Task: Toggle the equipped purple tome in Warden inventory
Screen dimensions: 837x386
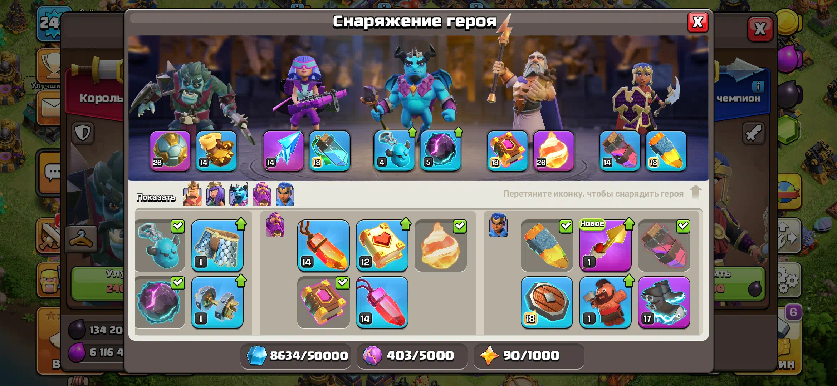Action: [x=323, y=302]
